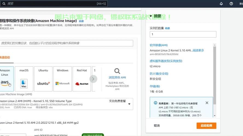This screenshot has height=136, width=243.
Task: Select the Red Hat AMI card
Action: [82, 79]
